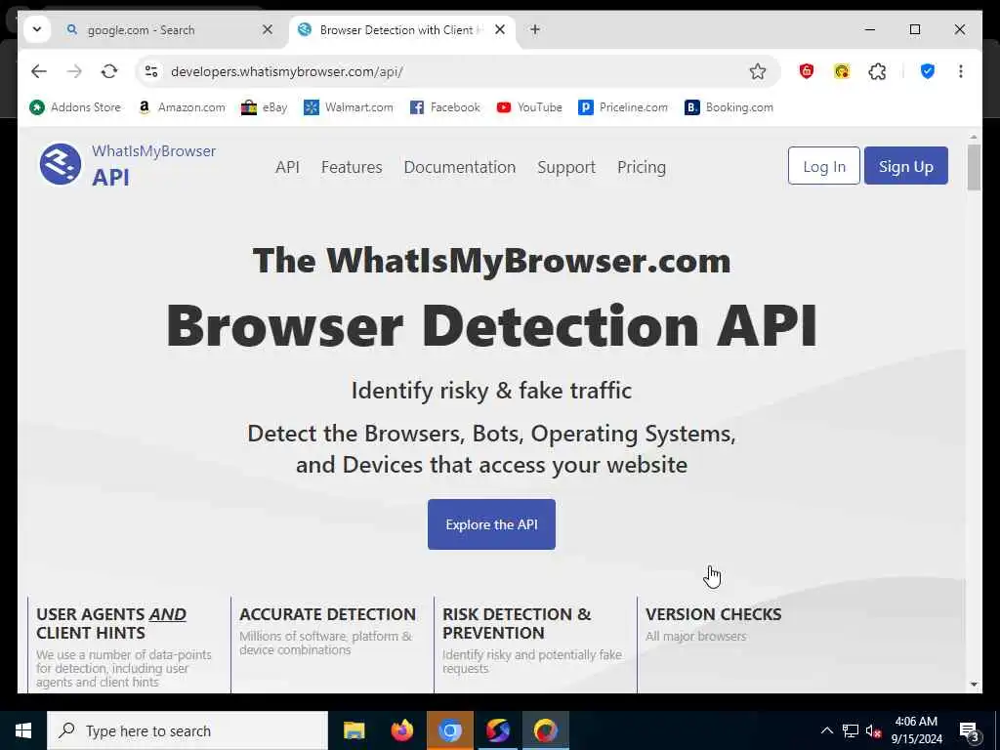Click the Identify risky & fake traffic text
This screenshot has width=1000, height=750.
491,391
